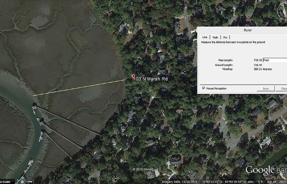Screen dimensions: 287x184
Task: Switch to the Path tab
Action: [215, 37]
